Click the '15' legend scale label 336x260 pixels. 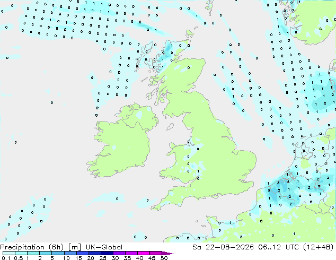(78, 258)
